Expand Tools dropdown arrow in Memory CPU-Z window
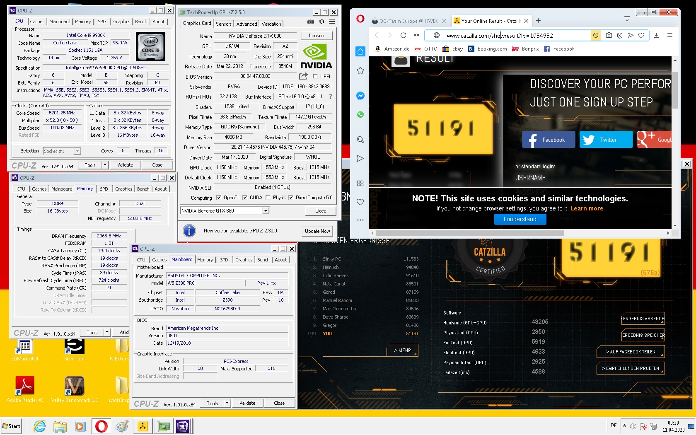696x435 pixels. pos(107,332)
